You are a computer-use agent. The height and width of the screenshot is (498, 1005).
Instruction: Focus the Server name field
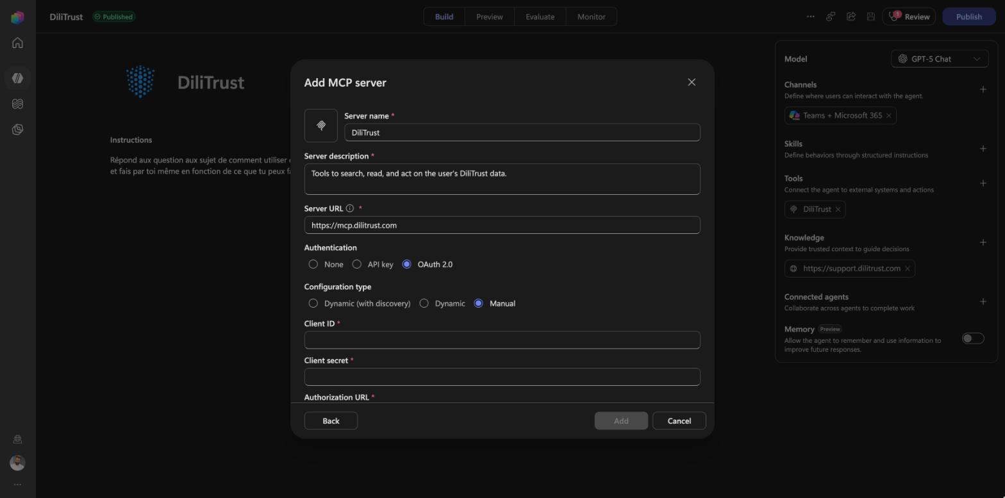pos(522,133)
